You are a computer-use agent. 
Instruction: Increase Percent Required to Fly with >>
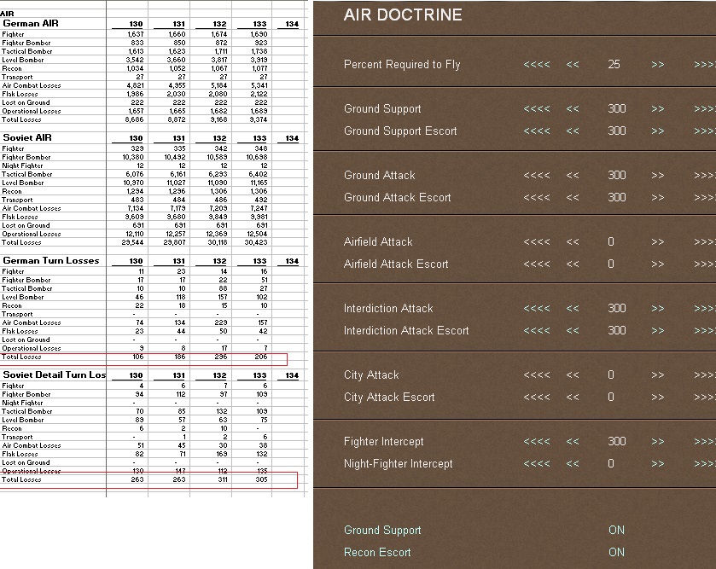point(658,64)
